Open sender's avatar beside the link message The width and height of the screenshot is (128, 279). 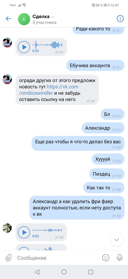click(7, 79)
